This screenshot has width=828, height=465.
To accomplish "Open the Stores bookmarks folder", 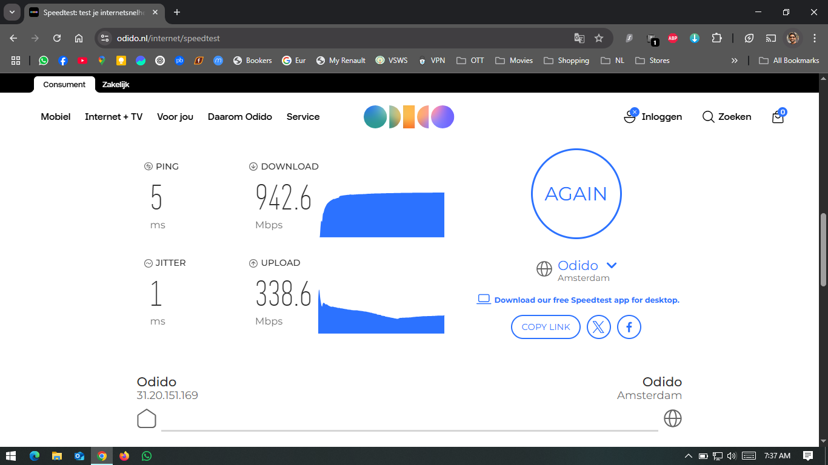I will (652, 61).
